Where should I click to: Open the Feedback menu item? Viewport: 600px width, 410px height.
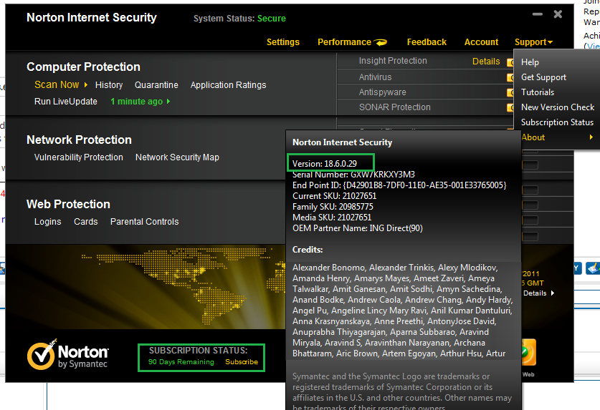tap(427, 42)
